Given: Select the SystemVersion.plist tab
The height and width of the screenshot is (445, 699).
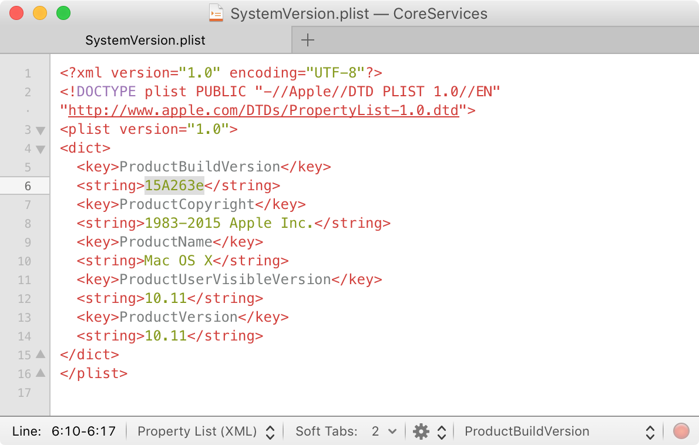Looking at the screenshot, I should (x=145, y=40).
